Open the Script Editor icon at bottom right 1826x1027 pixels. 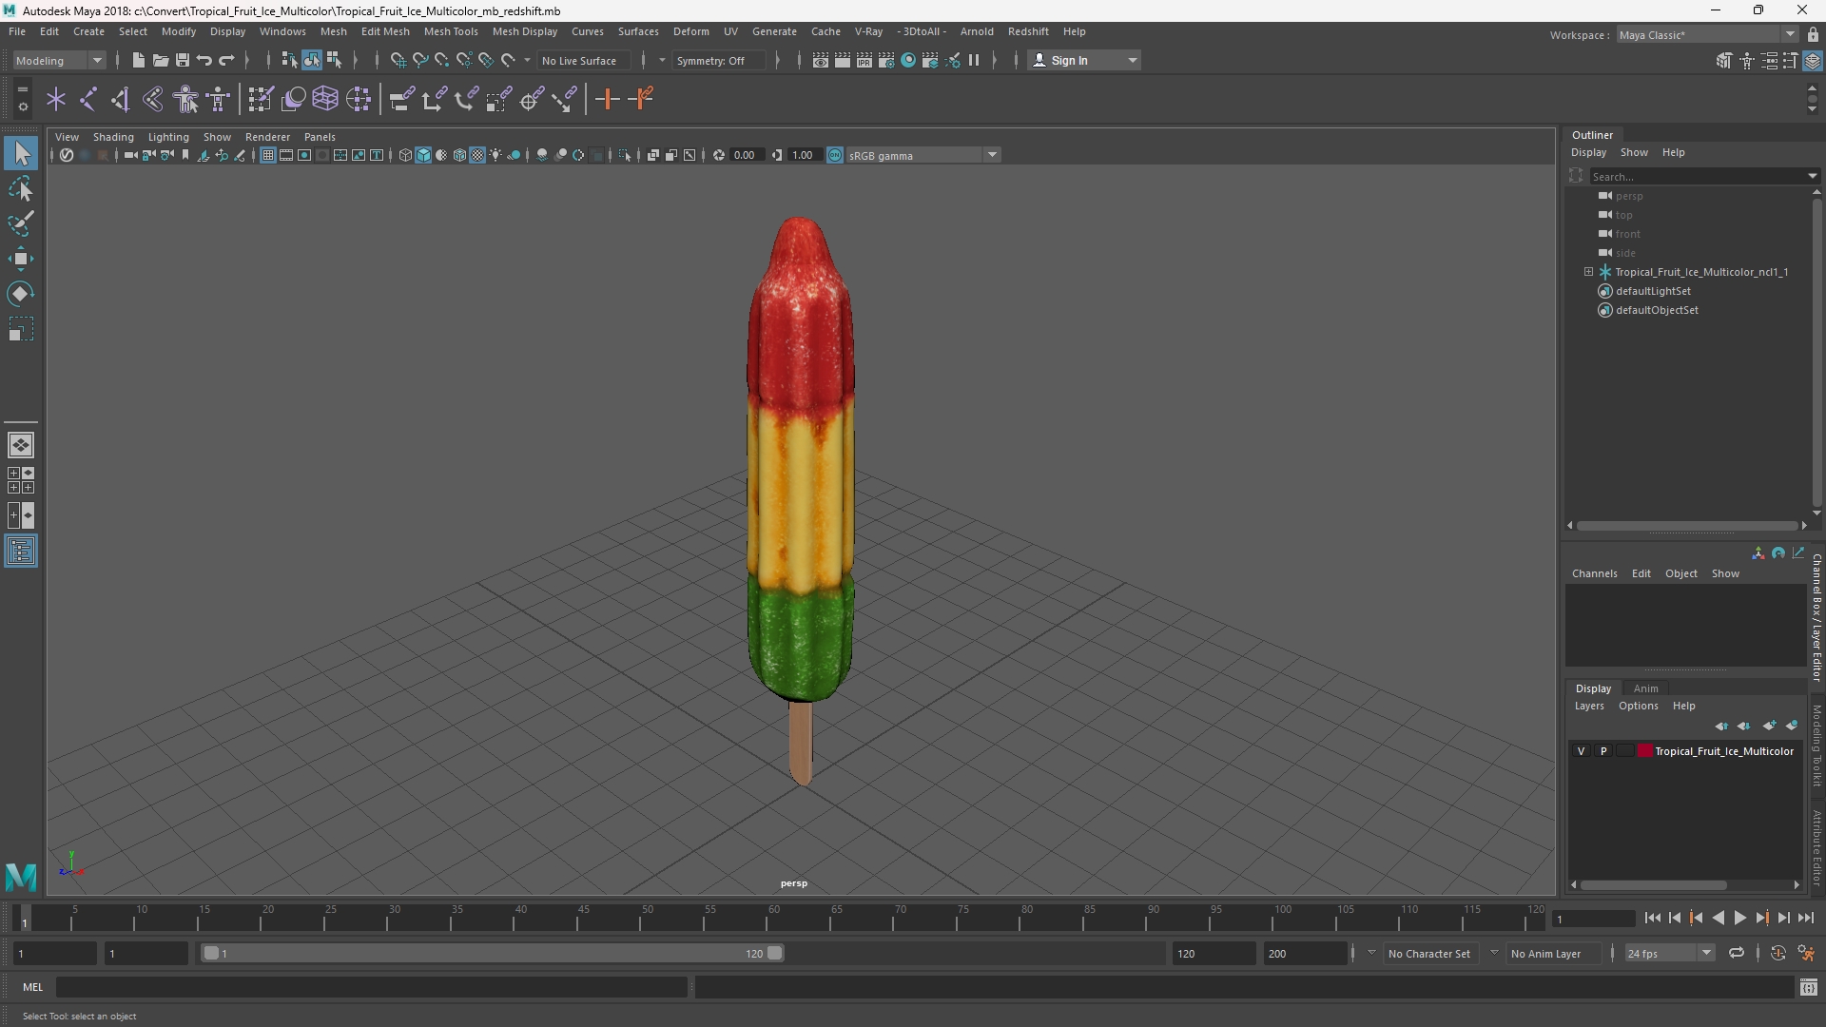click(x=1808, y=987)
